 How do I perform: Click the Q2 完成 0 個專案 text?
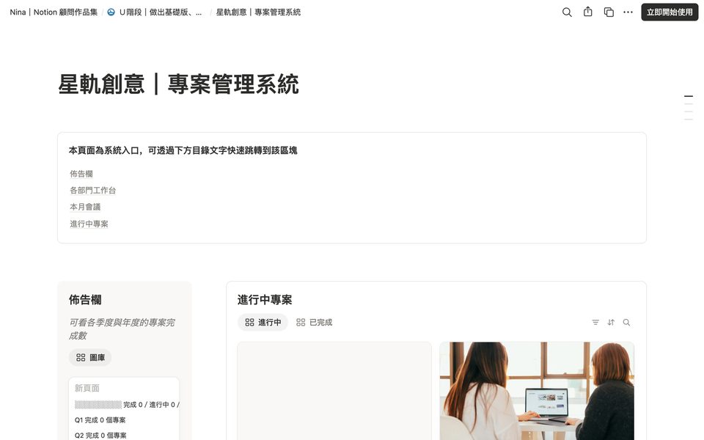pyautogui.click(x=100, y=435)
